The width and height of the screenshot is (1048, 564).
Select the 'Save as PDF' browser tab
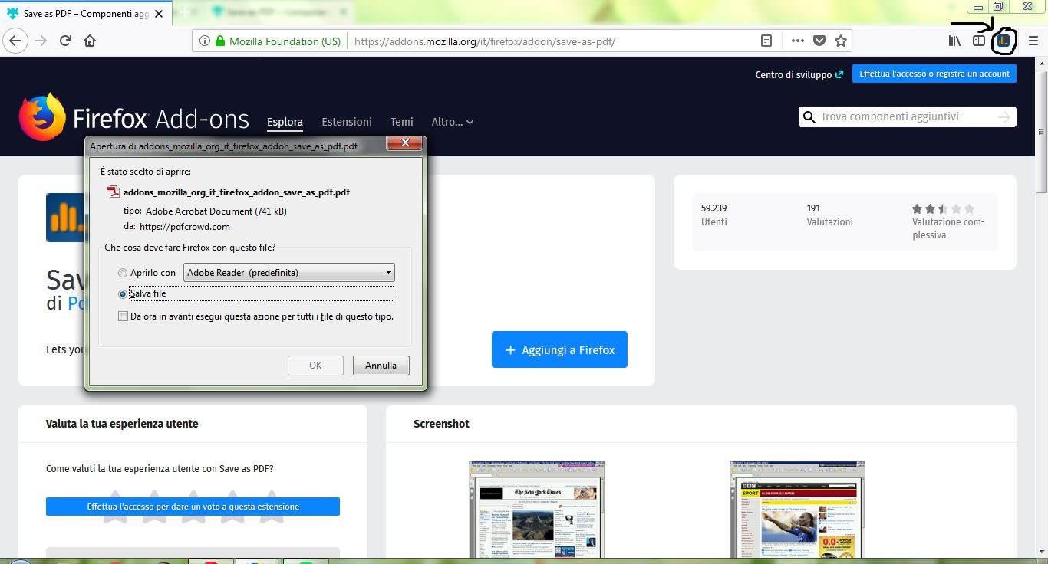point(87,13)
